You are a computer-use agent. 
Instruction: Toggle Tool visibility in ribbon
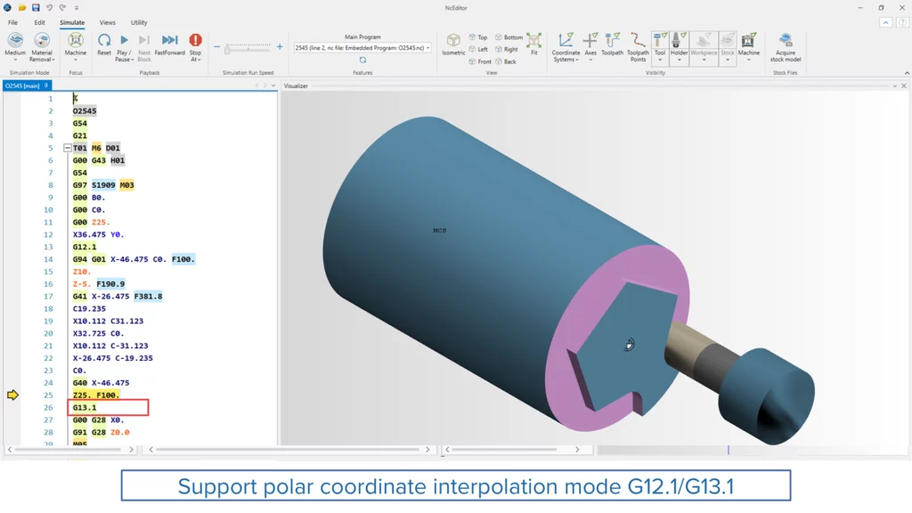659,40
